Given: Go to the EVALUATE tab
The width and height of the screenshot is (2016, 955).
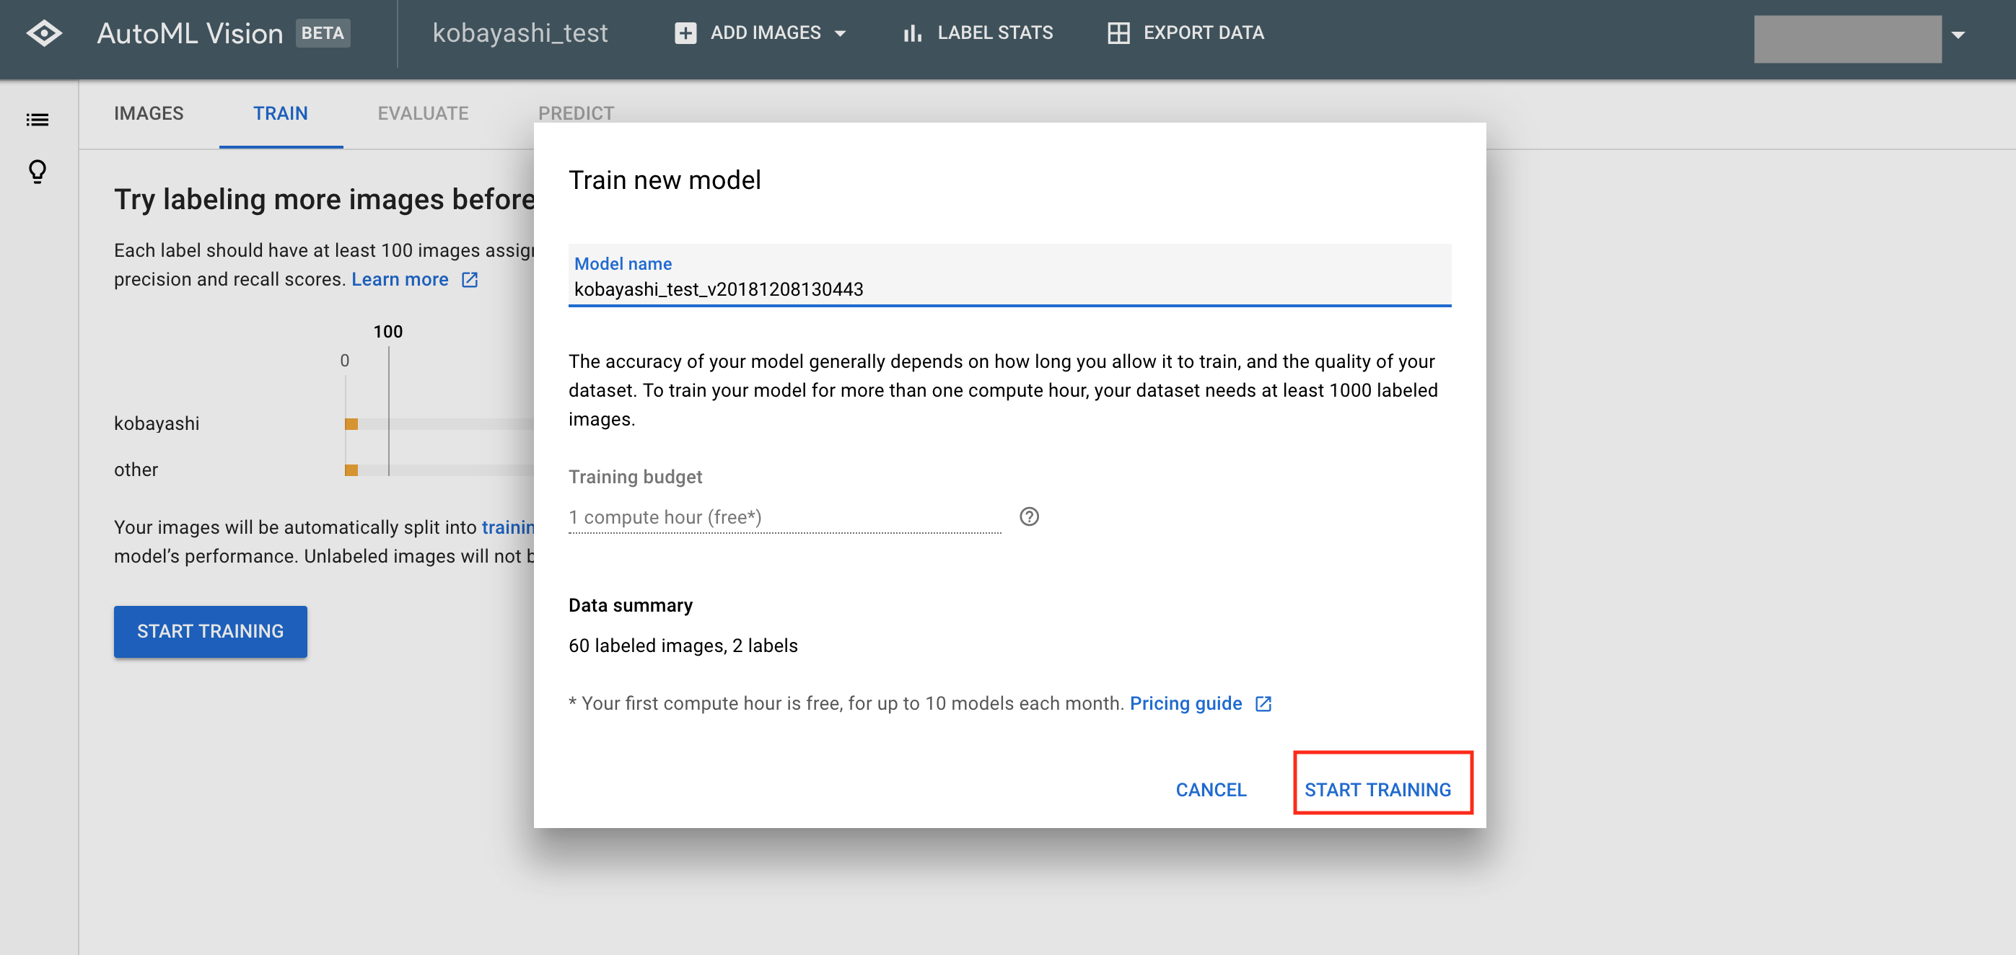Looking at the screenshot, I should point(423,113).
